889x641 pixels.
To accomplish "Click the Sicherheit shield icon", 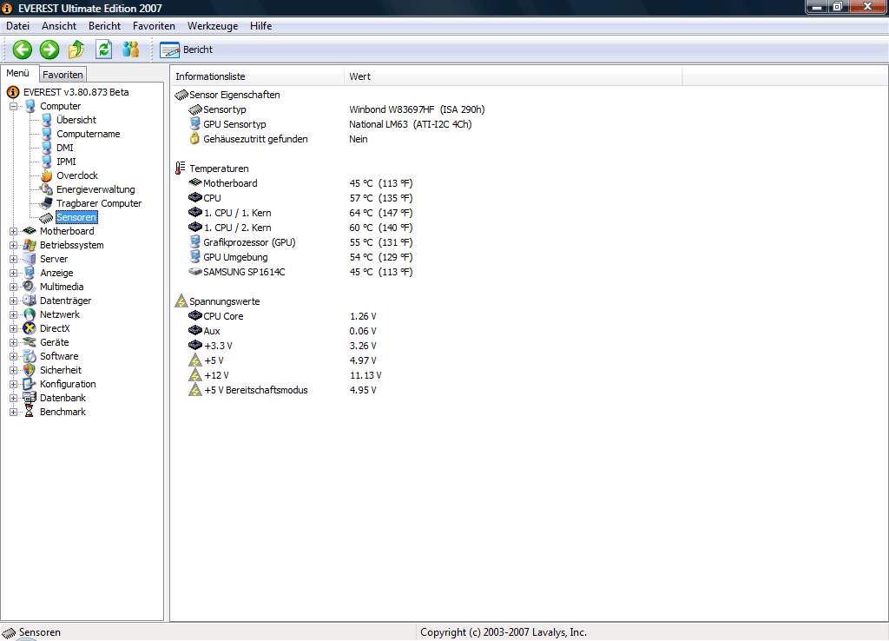I will [29, 370].
